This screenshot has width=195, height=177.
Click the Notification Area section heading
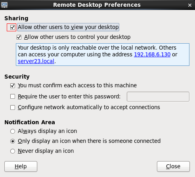[30, 122]
